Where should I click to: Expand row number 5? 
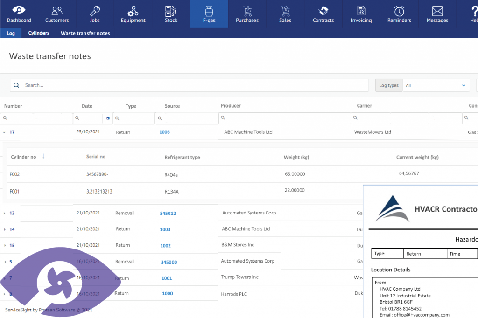(x=5, y=262)
